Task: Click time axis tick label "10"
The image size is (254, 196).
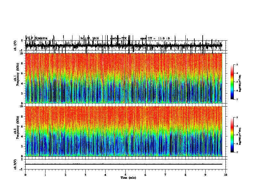Action: point(225,175)
